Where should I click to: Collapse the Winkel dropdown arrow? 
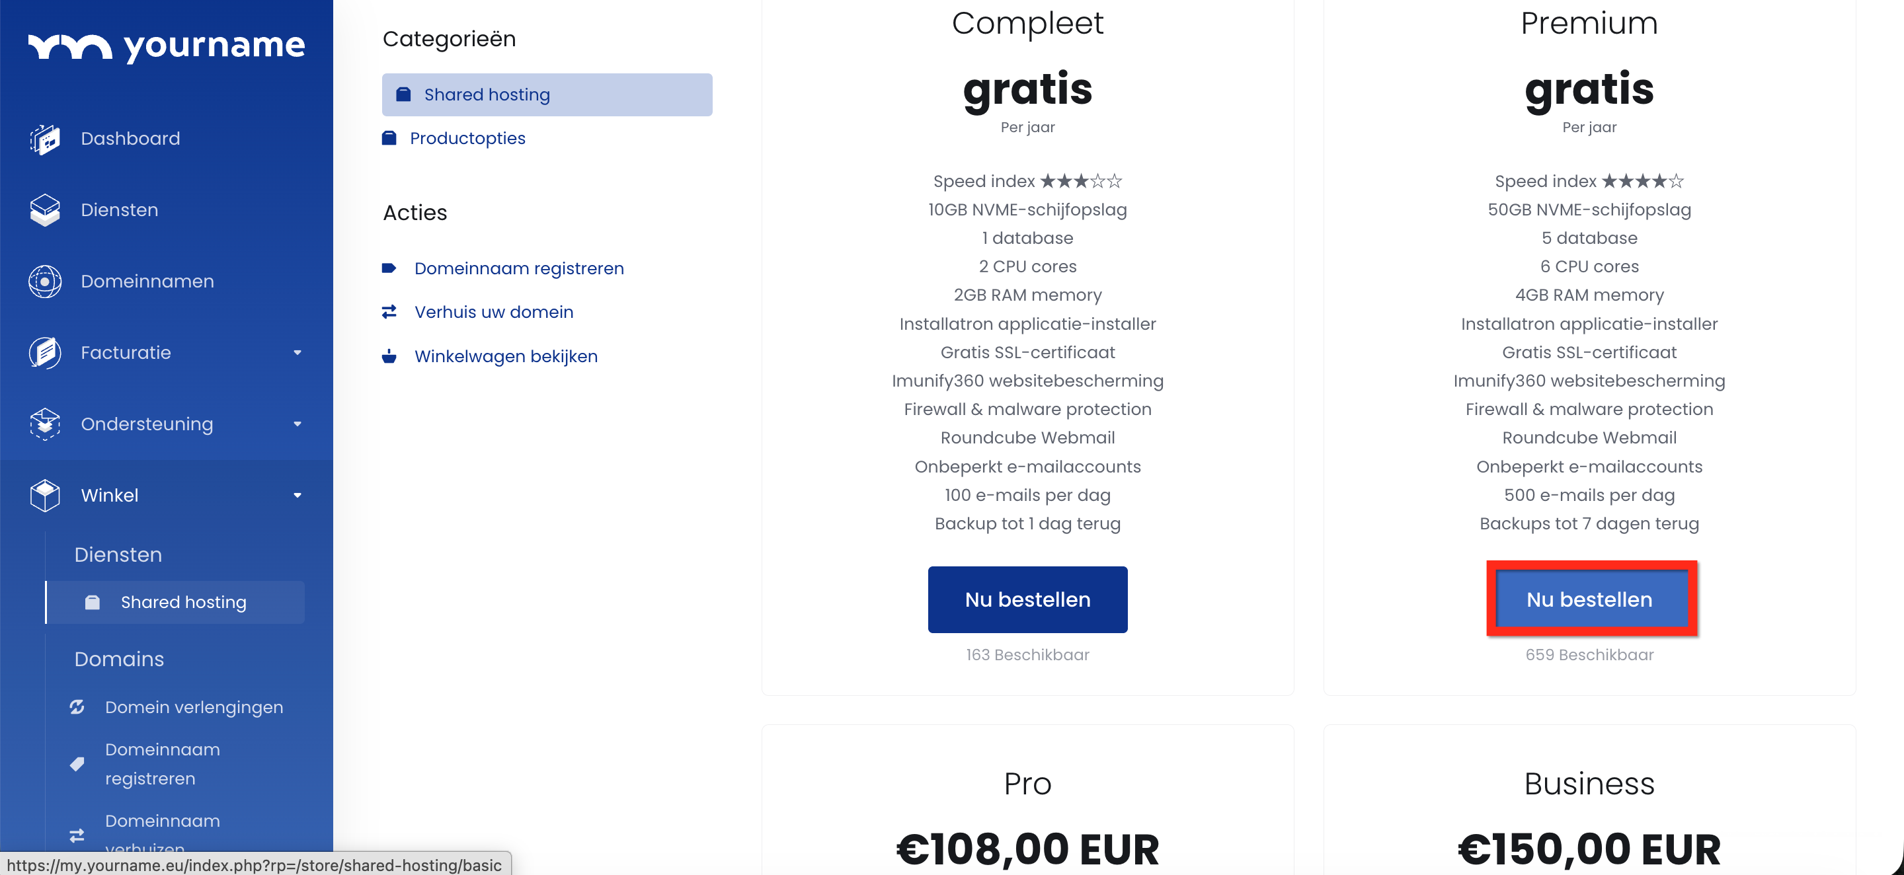297,495
